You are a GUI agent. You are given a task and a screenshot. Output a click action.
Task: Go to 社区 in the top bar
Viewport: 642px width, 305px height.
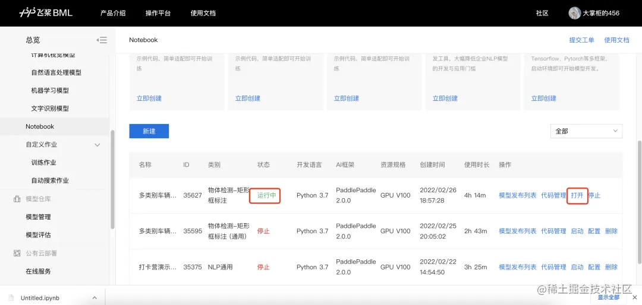pyautogui.click(x=542, y=13)
